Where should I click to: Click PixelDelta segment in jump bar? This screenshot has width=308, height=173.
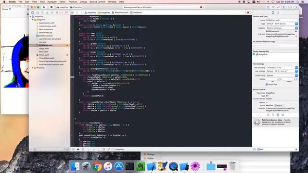(x=136, y=12)
